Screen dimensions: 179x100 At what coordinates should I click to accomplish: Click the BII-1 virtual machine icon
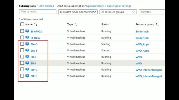27,63
